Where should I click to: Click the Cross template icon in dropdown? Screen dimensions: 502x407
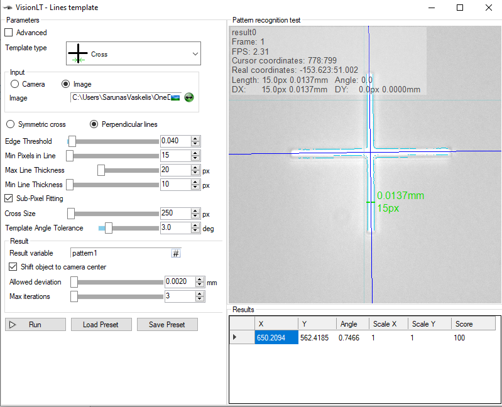(78, 54)
